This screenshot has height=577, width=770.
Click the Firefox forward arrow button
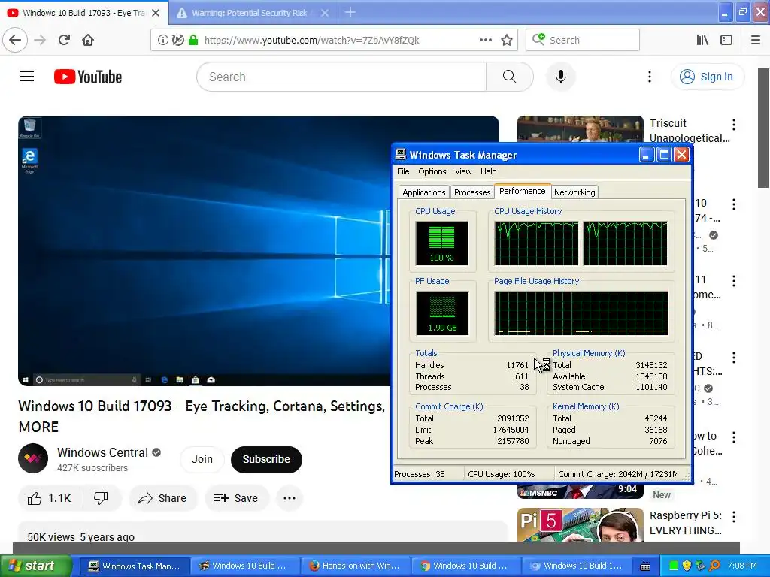pyautogui.click(x=40, y=41)
